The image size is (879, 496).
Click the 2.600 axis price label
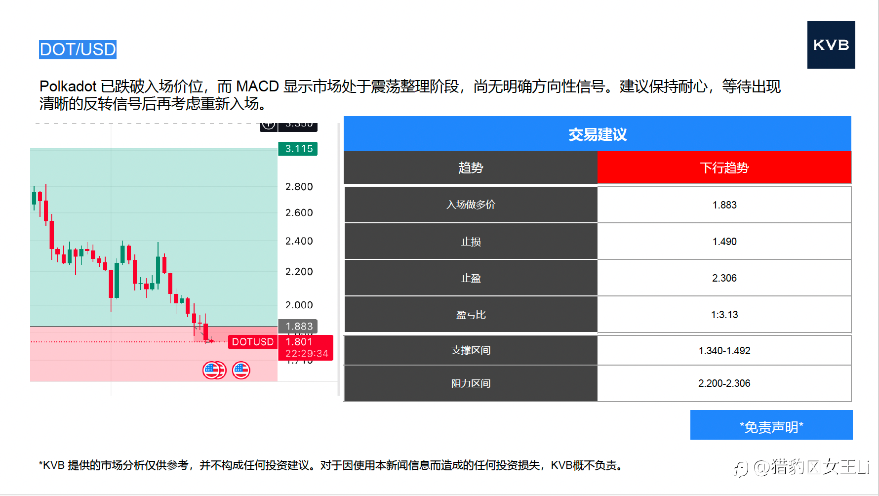pyautogui.click(x=299, y=212)
